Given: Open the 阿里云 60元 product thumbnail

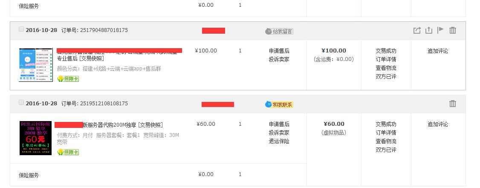Looking at the screenshot, I should click(35, 138).
